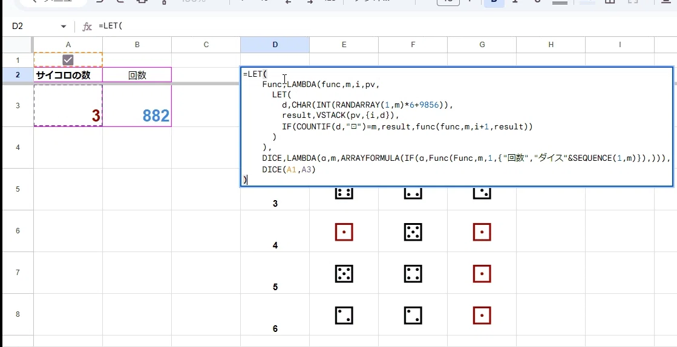Click the 回数 header cell in column B
Screen dimensions: 677x347
coord(137,75)
